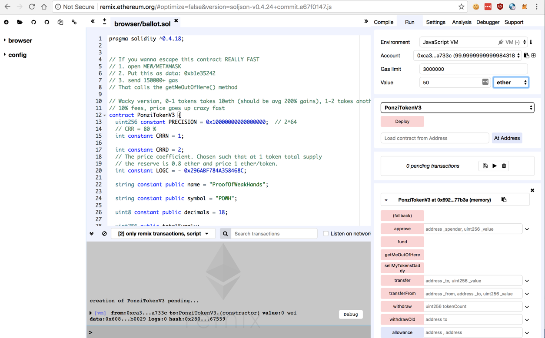Toggle the Listen on network checkbox
Screen dimensions: 545x338
326,234
